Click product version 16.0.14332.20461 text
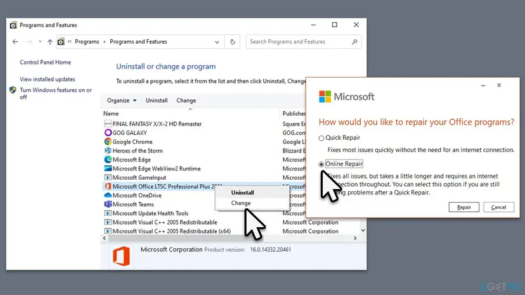This screenshot has width=525, height=295. pos(271,249)
